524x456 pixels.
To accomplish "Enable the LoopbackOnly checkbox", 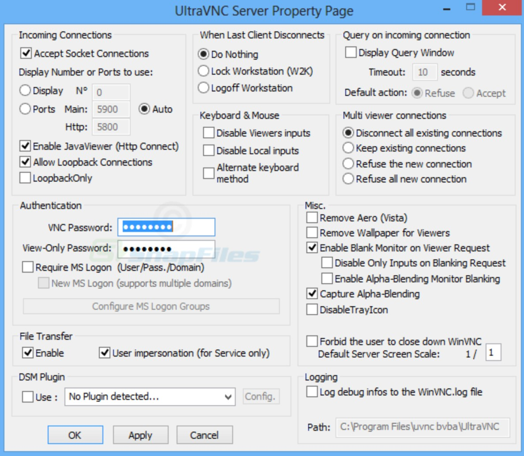I will (25, 178).
